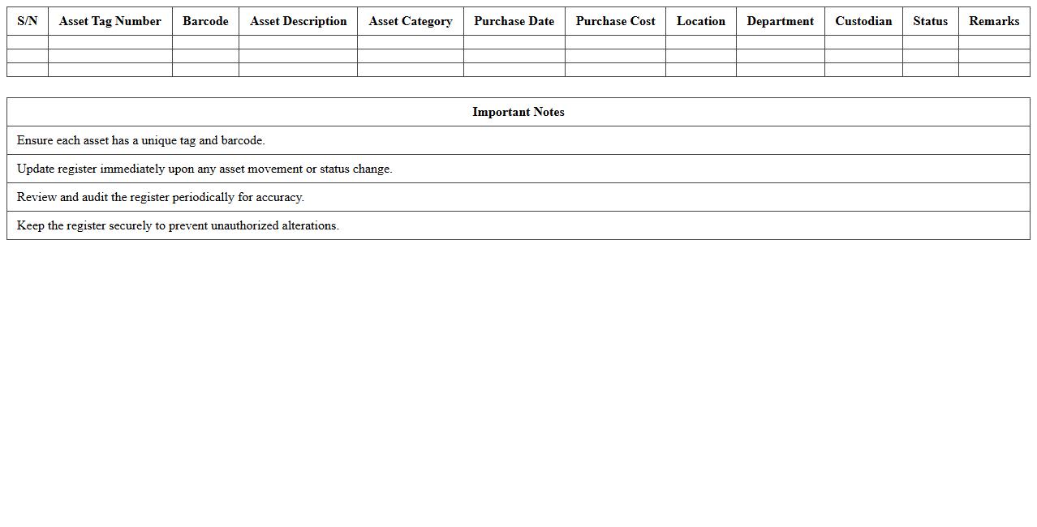Image resolution: width=1037 pixels, height=527 pixels.
Task: Click the note about preventing unauthorized alterations
Action: (x=178, y=225)
